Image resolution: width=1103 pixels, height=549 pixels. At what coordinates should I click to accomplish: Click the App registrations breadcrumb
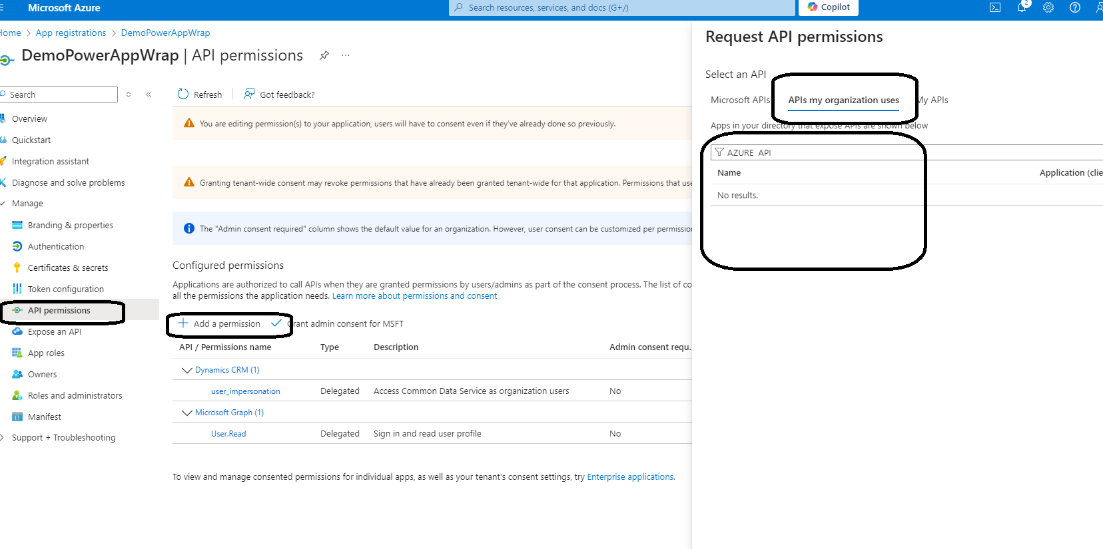(x=71, y=33)
